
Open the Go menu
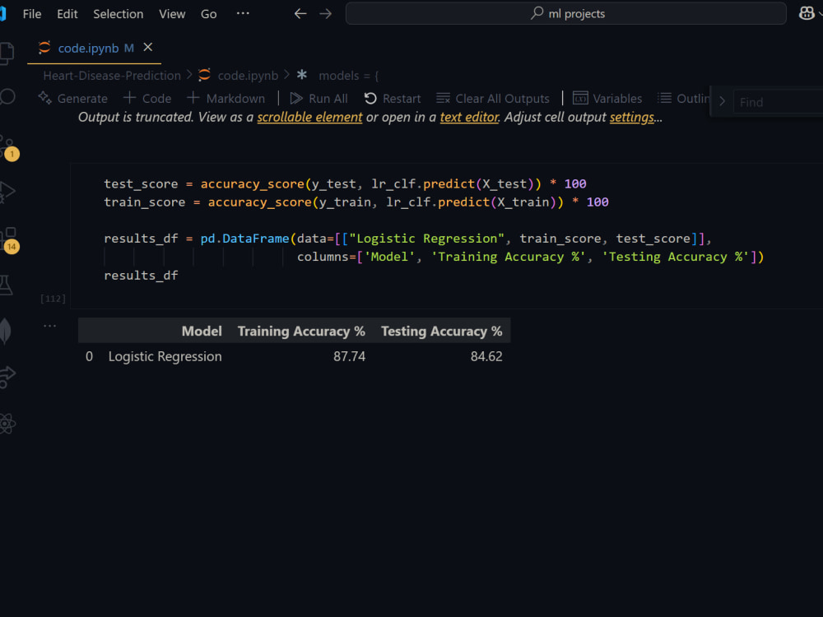[x=208, y=14]
